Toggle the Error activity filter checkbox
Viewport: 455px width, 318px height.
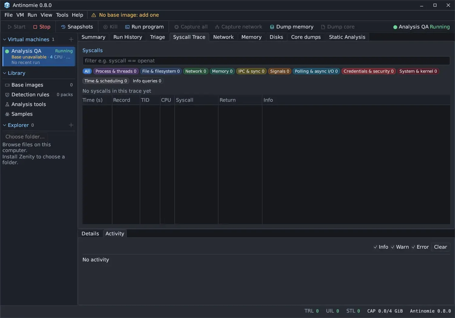click(413, 247)
